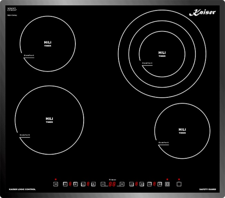225x198 pixels.
Task: Click the Kaiser brand logo
Action: (203, 12)
